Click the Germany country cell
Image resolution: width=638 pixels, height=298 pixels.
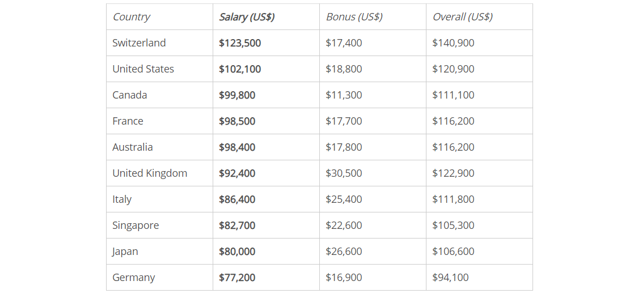point(133,278)
